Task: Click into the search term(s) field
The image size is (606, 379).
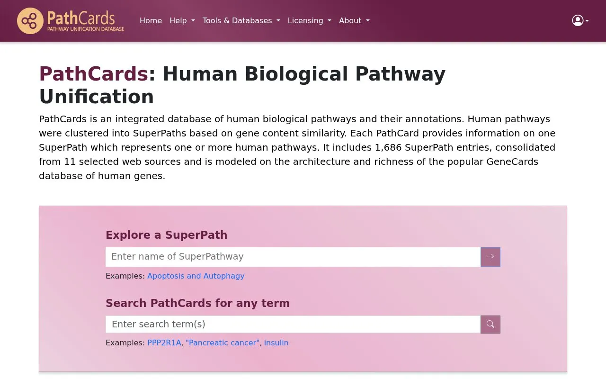Action: coord(293,325)
